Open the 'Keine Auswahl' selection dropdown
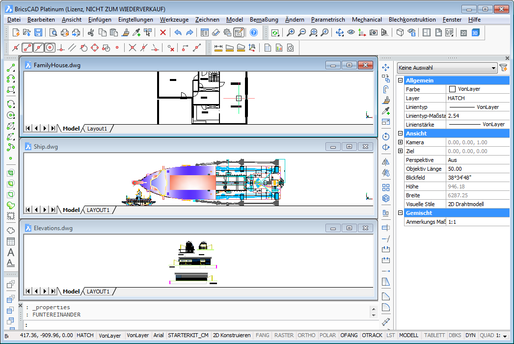The height and width of the screenshot is (344, 514). click(447, 68)
